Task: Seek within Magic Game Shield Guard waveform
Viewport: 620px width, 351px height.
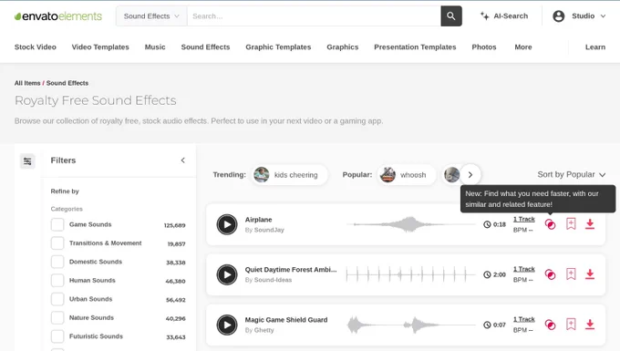Action: coord(411,325)
